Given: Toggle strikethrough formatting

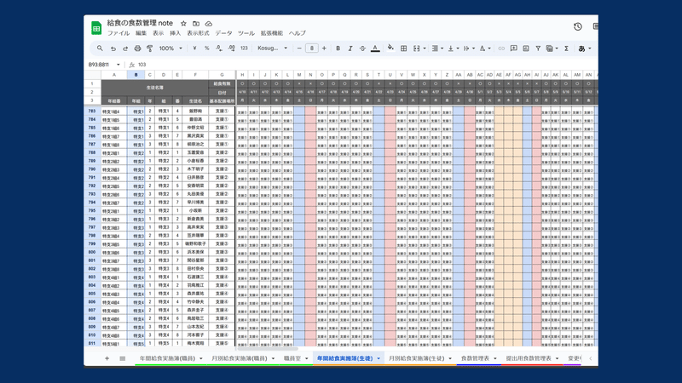Looking at the screenshot, I should pyautogui.click(x=362, y=49).
